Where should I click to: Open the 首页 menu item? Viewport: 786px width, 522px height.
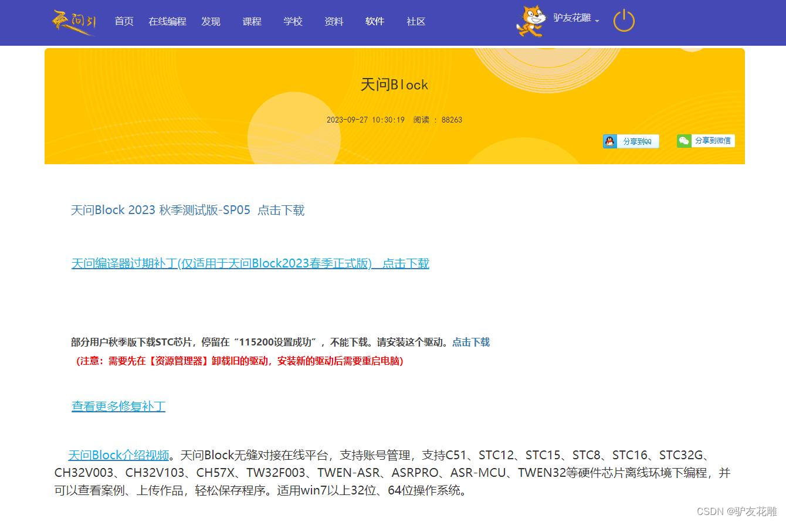click(x=124, y=21)
